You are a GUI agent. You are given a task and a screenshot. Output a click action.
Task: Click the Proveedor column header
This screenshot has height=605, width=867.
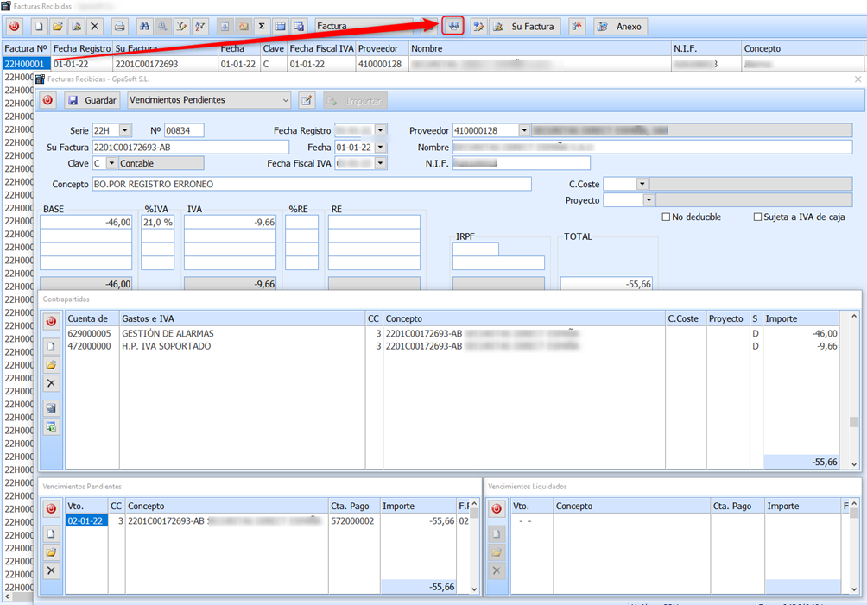[x=380, y=48]
